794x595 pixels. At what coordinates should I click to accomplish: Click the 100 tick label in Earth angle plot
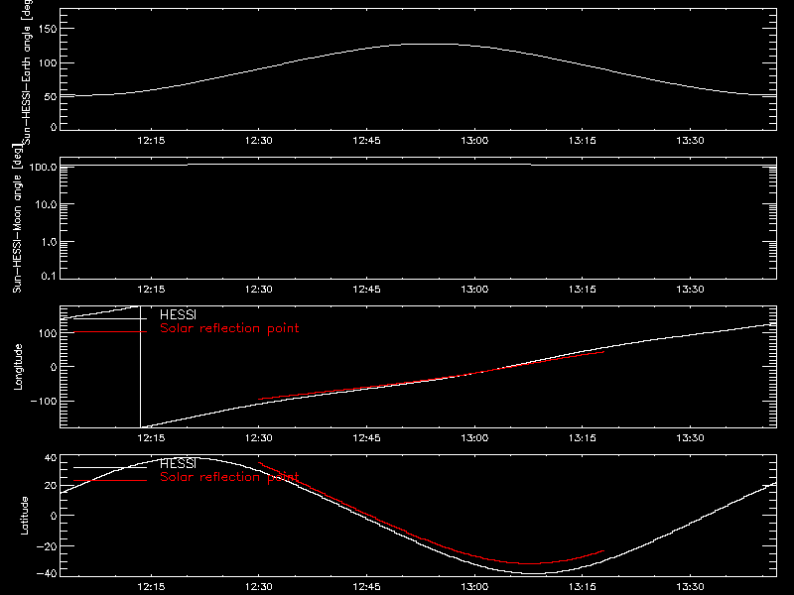click(x=47, y=63)
